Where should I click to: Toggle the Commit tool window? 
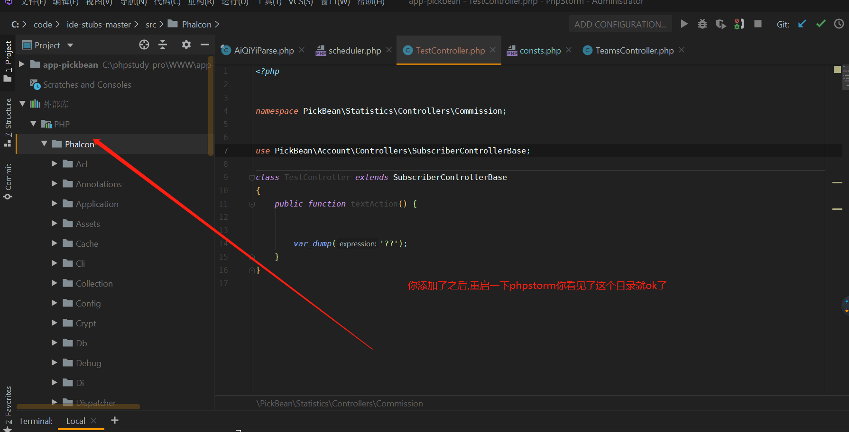(8, 181)
